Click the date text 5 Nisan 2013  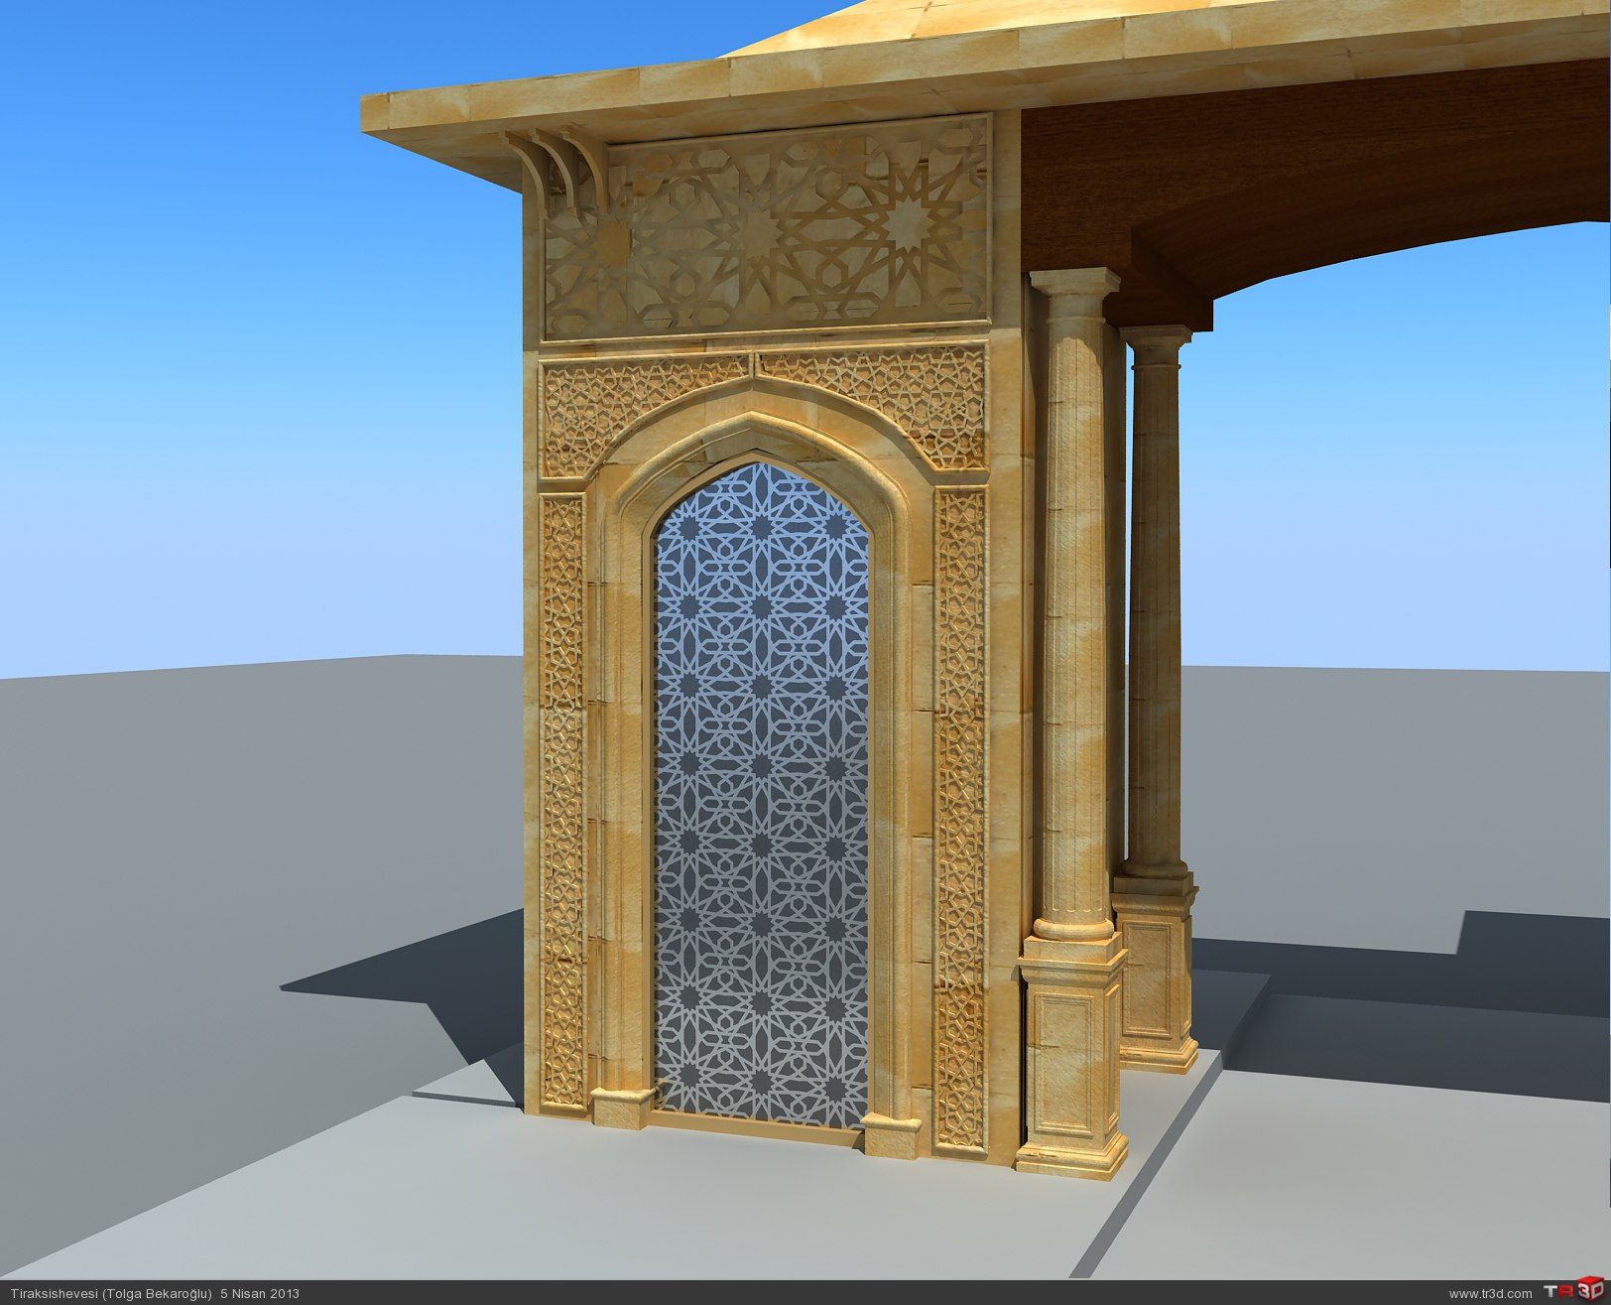pyautogui.click(x=260, y=1294)
